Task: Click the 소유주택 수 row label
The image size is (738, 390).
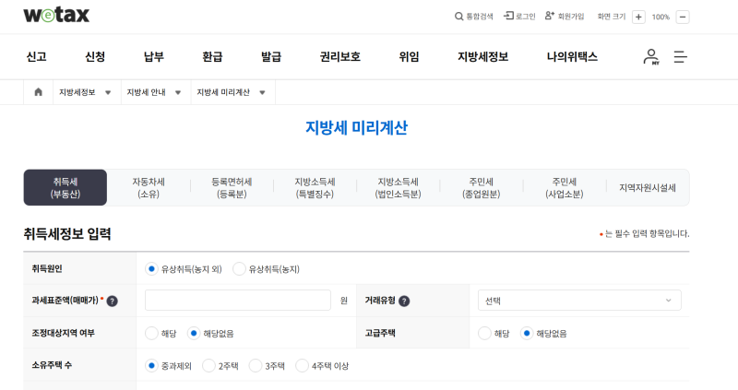Action: pos(52,365)
